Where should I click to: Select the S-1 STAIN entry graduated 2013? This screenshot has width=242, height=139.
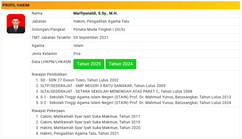pos(136,97)
